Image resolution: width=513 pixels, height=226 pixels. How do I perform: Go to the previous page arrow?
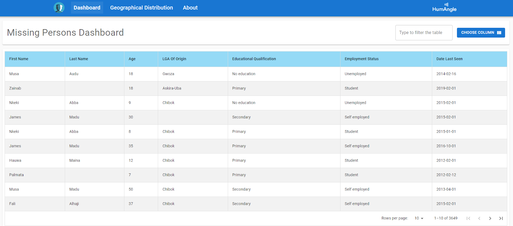(x=479, y=218)
